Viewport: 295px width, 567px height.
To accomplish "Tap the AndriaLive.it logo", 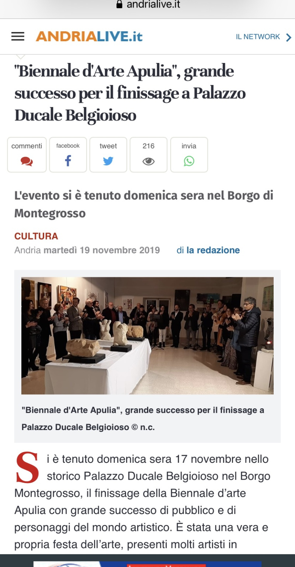I will coord(89,36).
